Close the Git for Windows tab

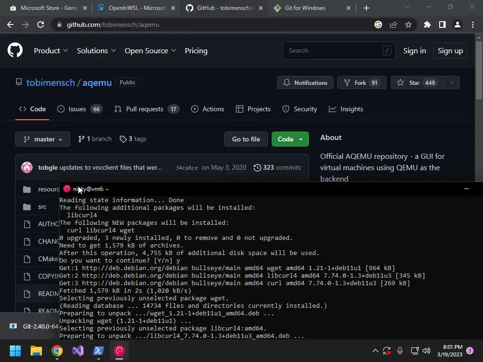(349, 8)
